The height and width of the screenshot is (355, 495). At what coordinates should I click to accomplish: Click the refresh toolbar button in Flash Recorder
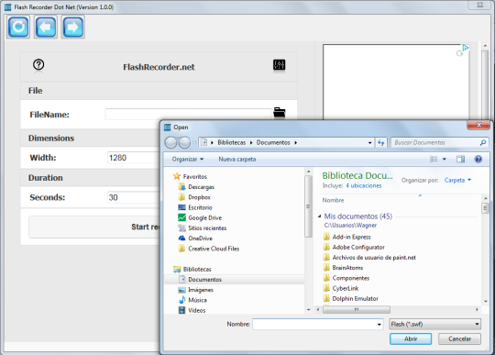tap(18, 28)
